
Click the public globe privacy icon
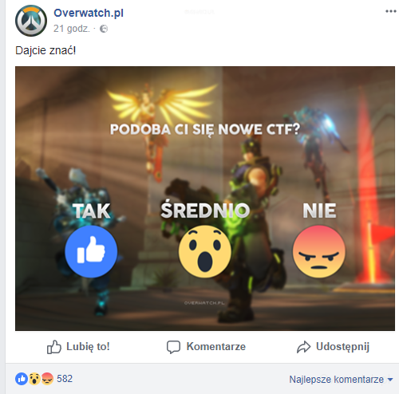point(104,29)
